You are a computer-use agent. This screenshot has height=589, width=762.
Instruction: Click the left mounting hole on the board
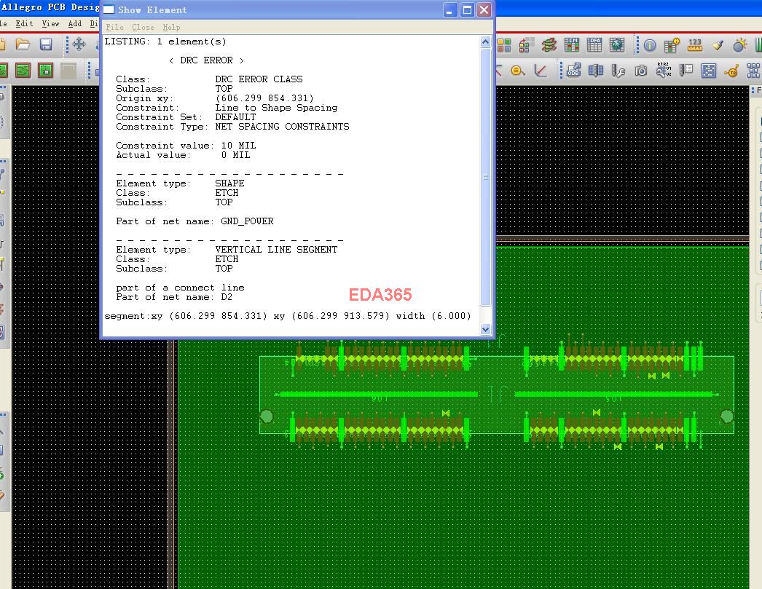(267, 416)
